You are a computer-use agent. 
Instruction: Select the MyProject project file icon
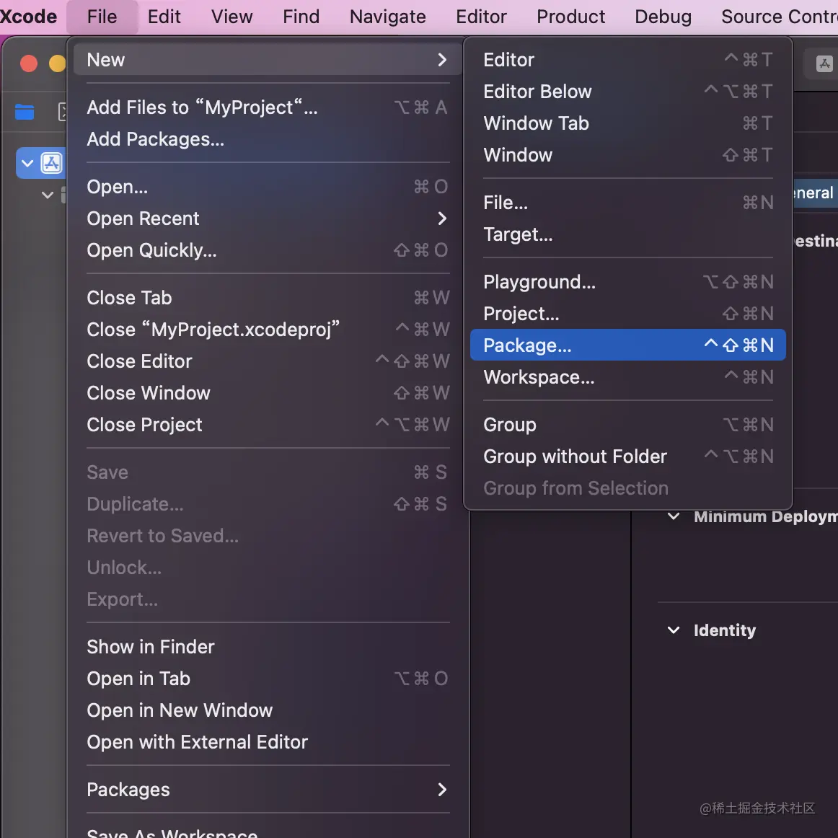(x=52, y=163)
